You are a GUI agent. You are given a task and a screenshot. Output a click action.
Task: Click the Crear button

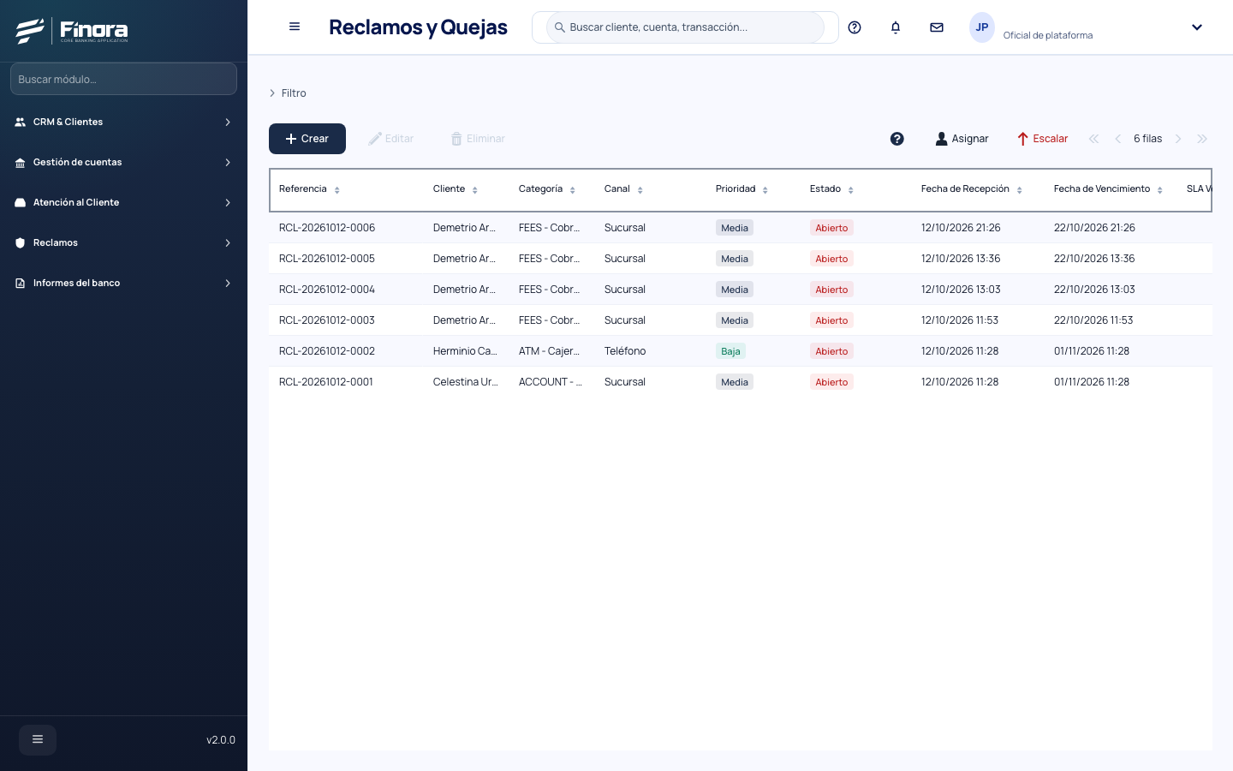pyautogui.click(x=307, y=139)
